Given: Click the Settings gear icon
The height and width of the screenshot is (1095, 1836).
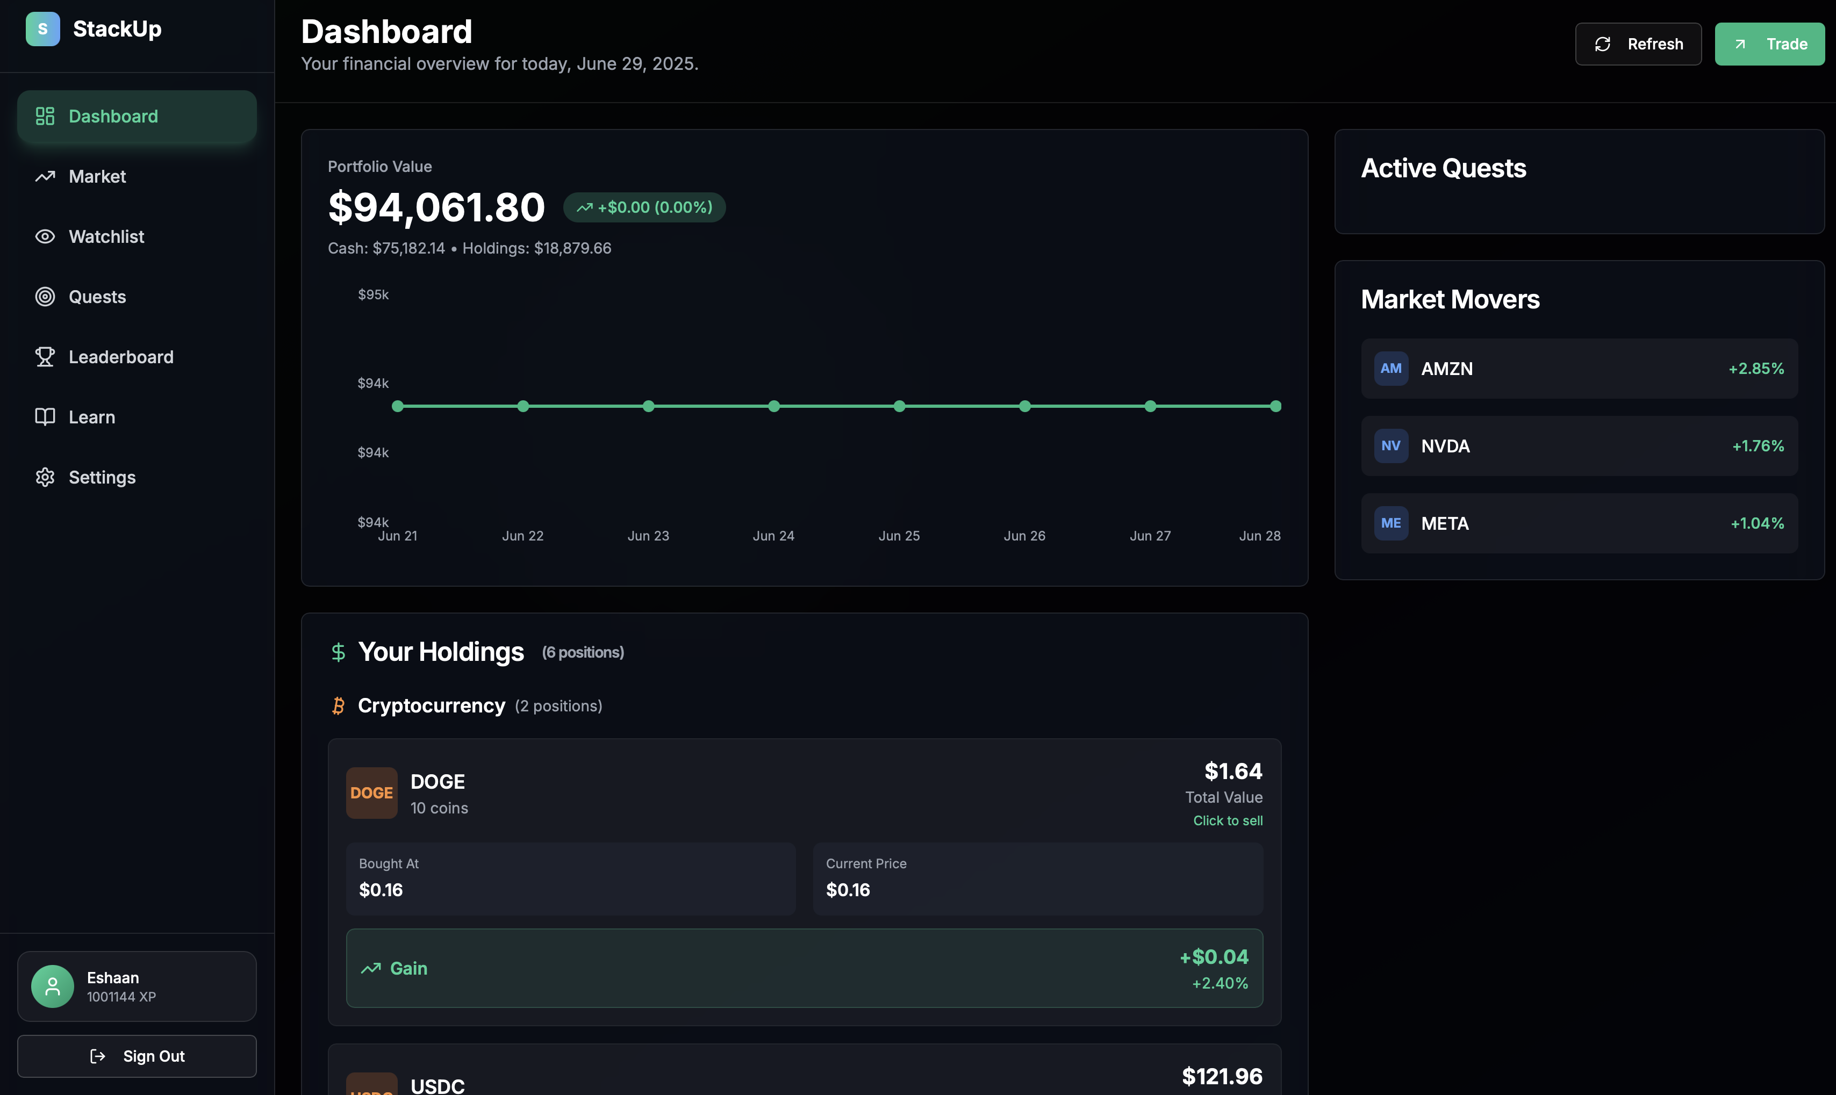Looking at the screenshot, I should click(x=45, y=478).
